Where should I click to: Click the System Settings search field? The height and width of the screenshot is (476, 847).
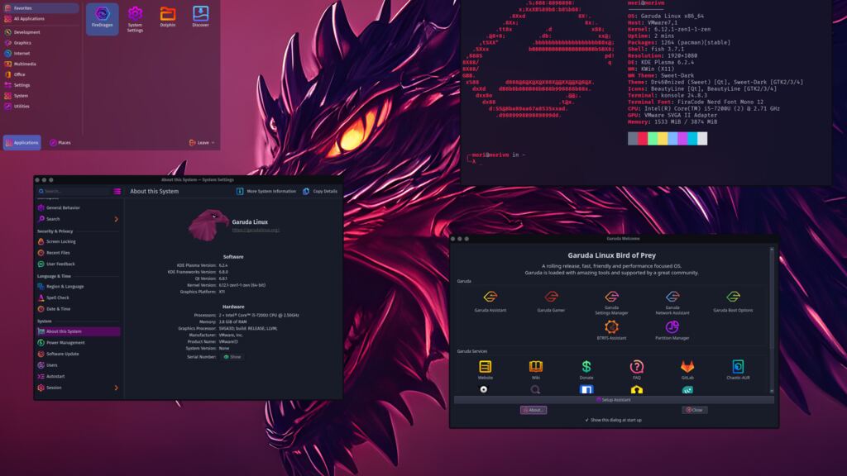pos(74,191)
